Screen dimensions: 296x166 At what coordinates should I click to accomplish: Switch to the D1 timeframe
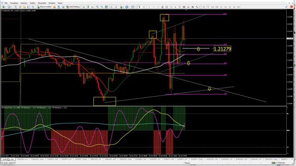pos(230,7)
